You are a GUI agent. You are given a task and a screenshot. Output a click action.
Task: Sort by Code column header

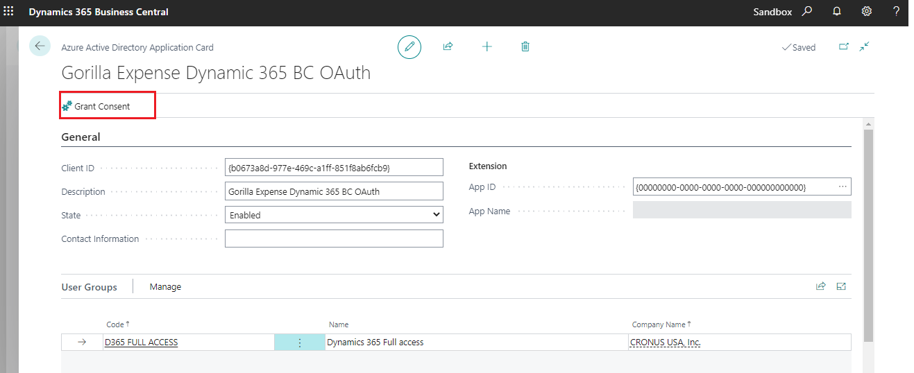click(117, 324)
